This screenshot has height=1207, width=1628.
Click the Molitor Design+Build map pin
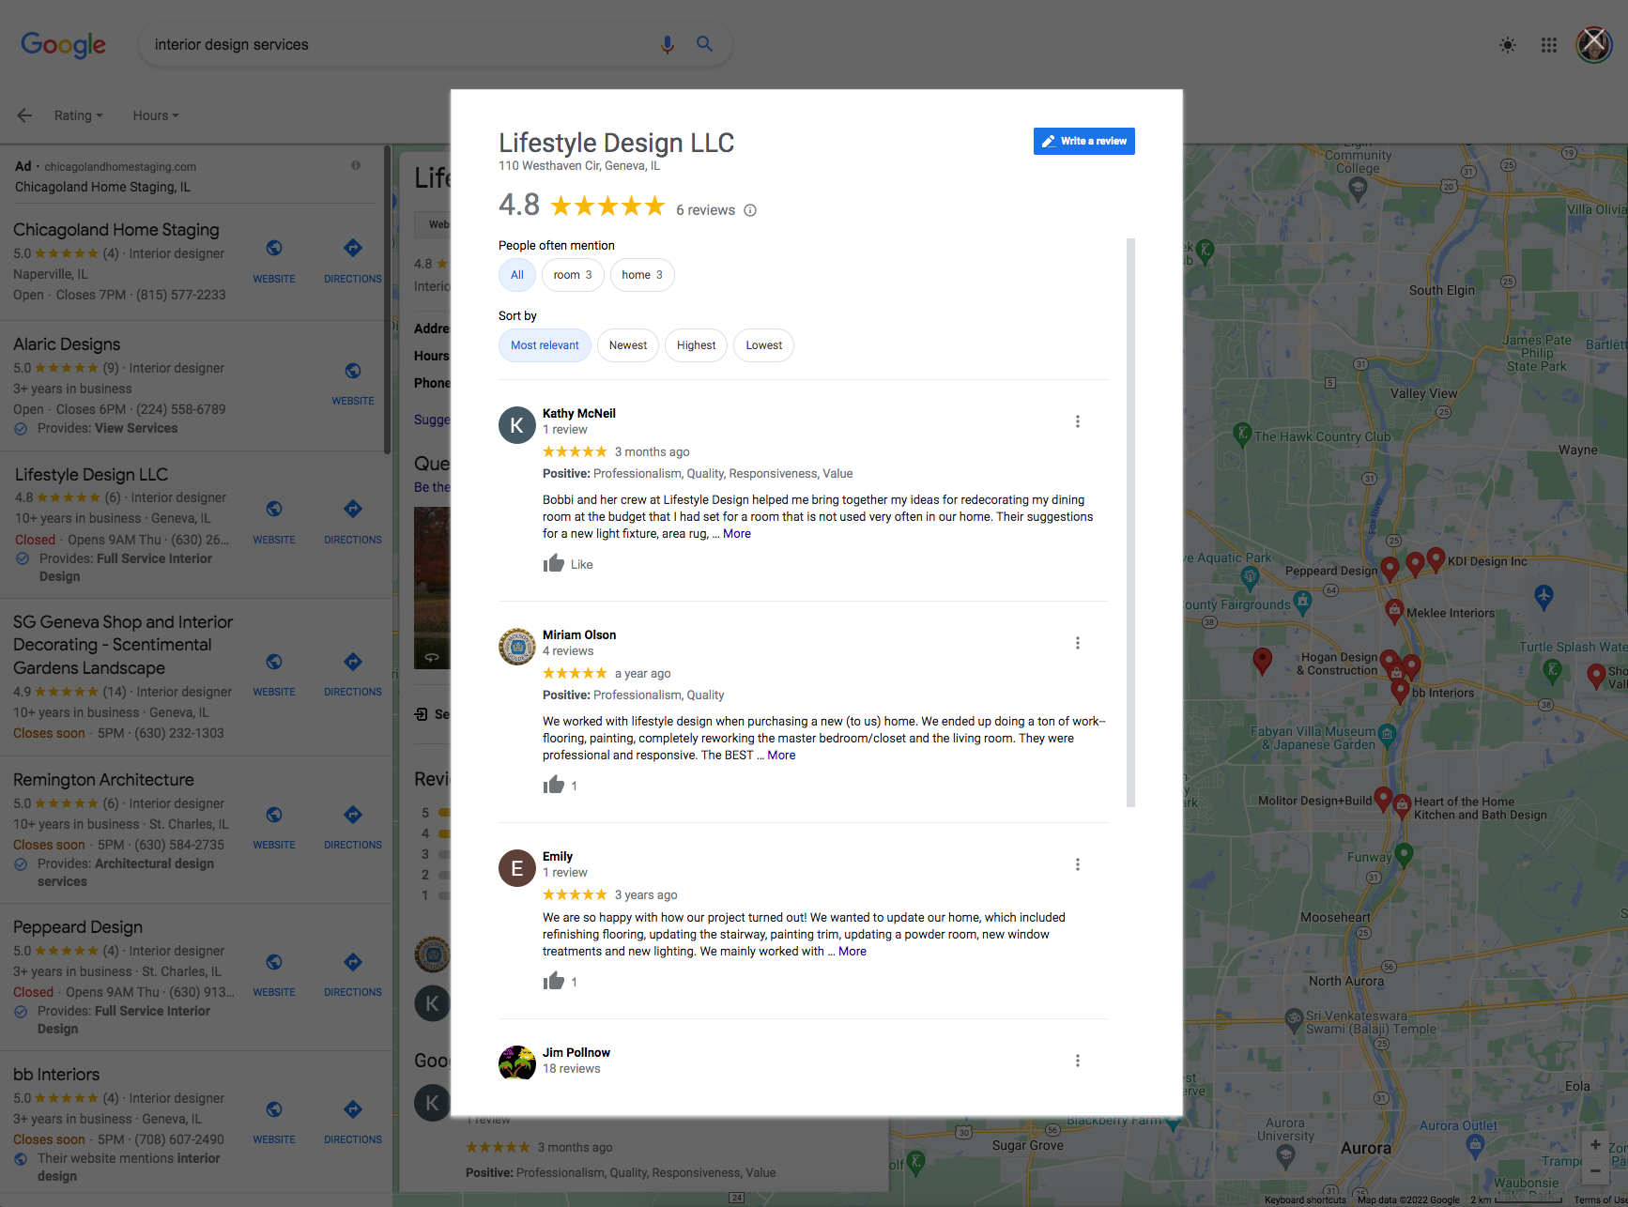point(1382,799)
